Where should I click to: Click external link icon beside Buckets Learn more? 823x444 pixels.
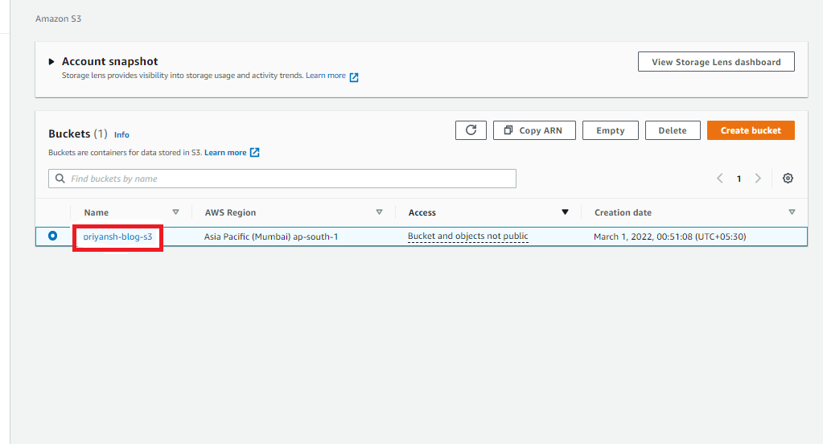point(255,153)
